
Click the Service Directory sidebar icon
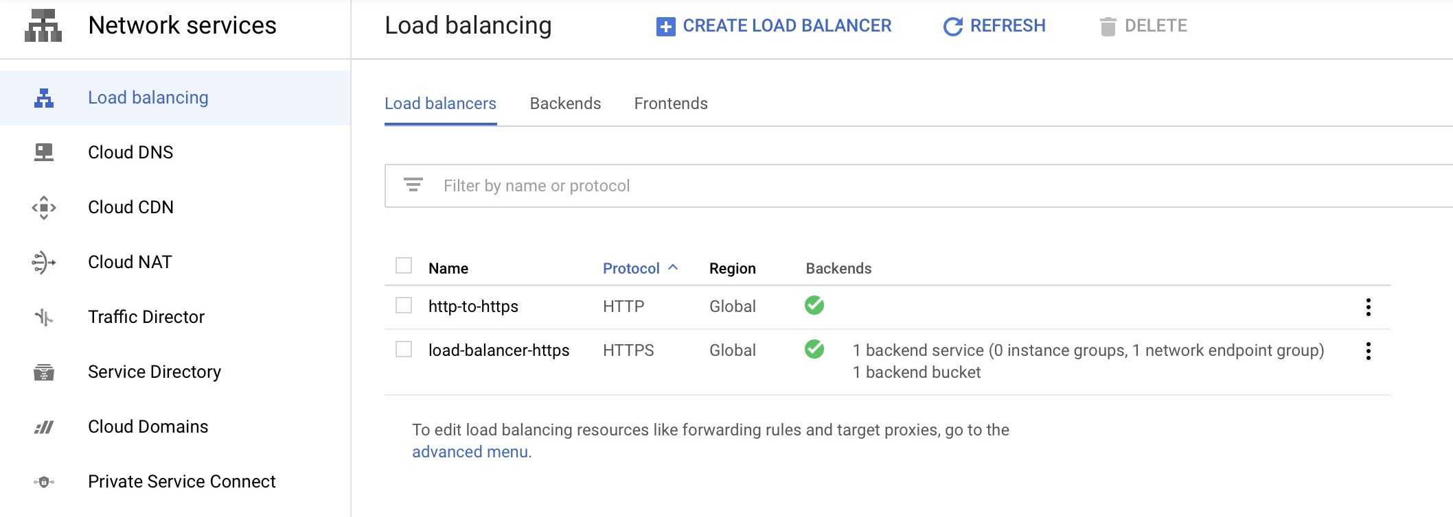click(x=44, y=372)
